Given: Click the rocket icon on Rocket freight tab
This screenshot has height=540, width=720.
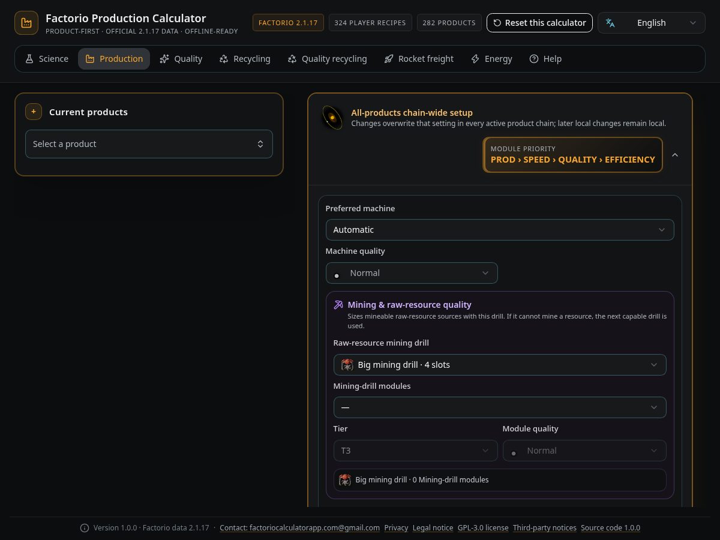Looking at the screenshot, I should point(388,59).
